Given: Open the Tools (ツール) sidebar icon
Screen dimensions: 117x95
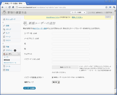Looking at the screenshot, I should (x=4, y=66).
